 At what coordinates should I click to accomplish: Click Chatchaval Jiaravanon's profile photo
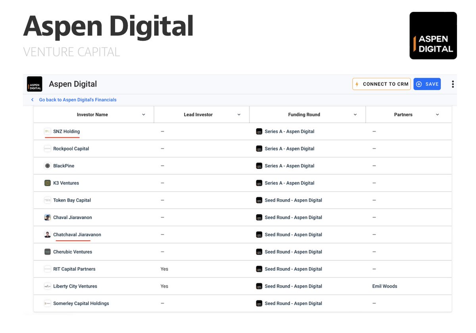(x=48, y=235)
